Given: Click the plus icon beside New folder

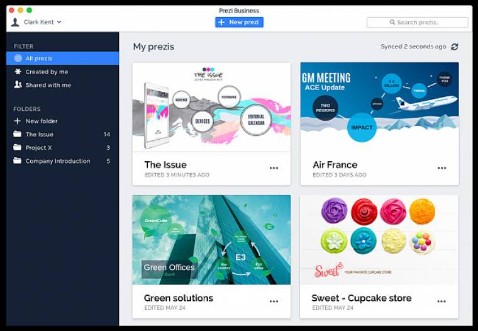Looking at the screenshot, I should tap(18, 121).
